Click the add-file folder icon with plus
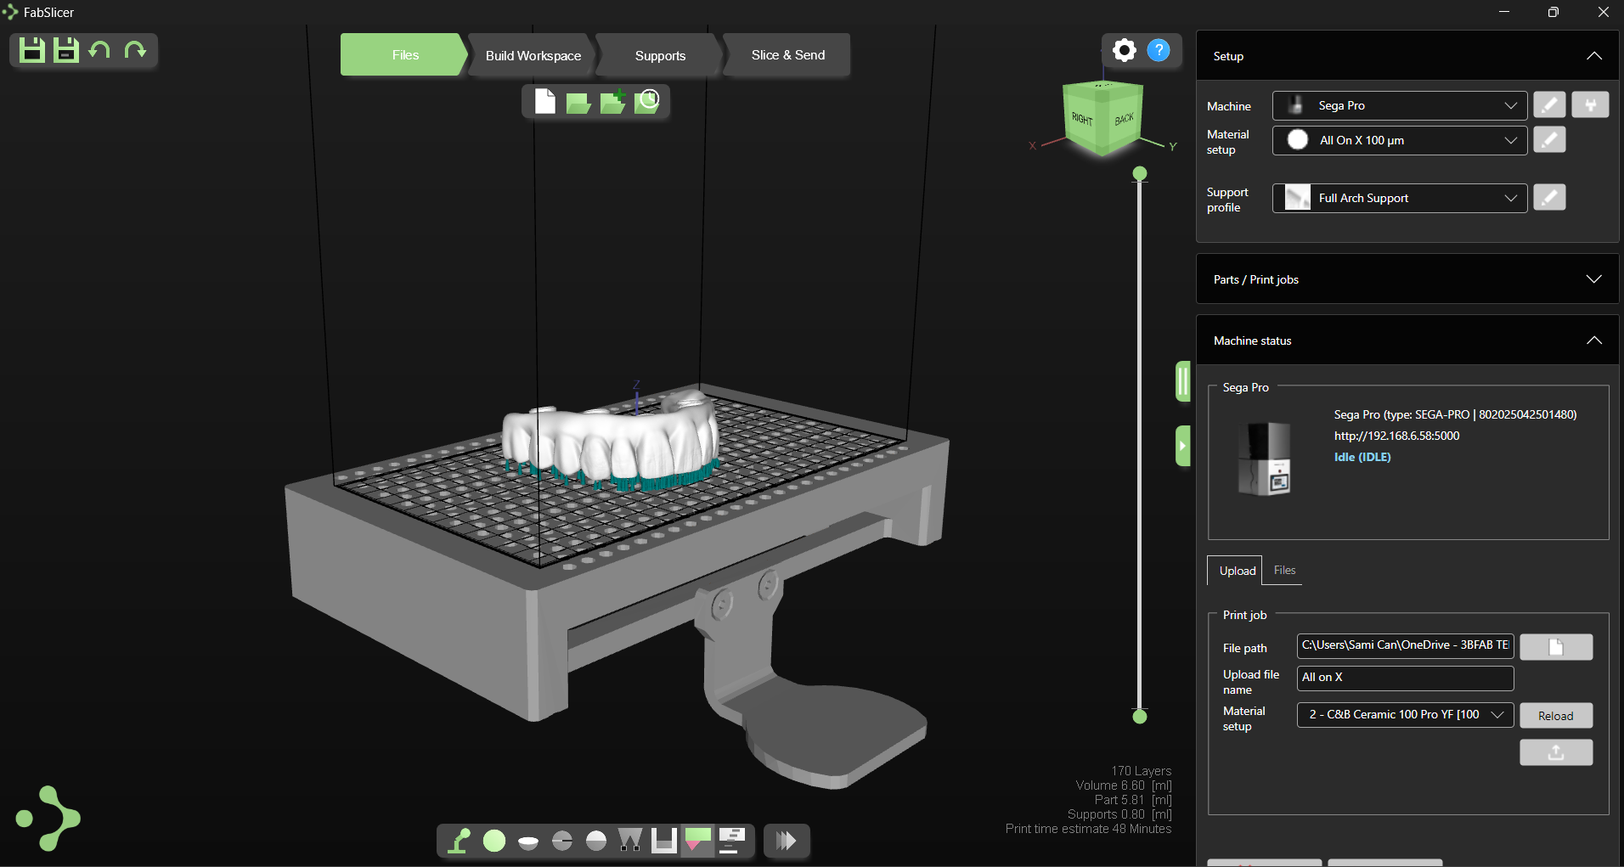The image size is (1624, 867). (x=612, y=102)
